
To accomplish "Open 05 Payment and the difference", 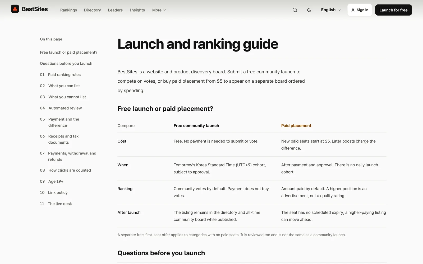I will coord(59,122).
